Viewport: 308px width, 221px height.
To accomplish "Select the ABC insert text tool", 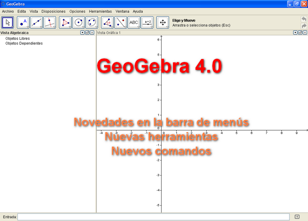I will pos(134,23).
